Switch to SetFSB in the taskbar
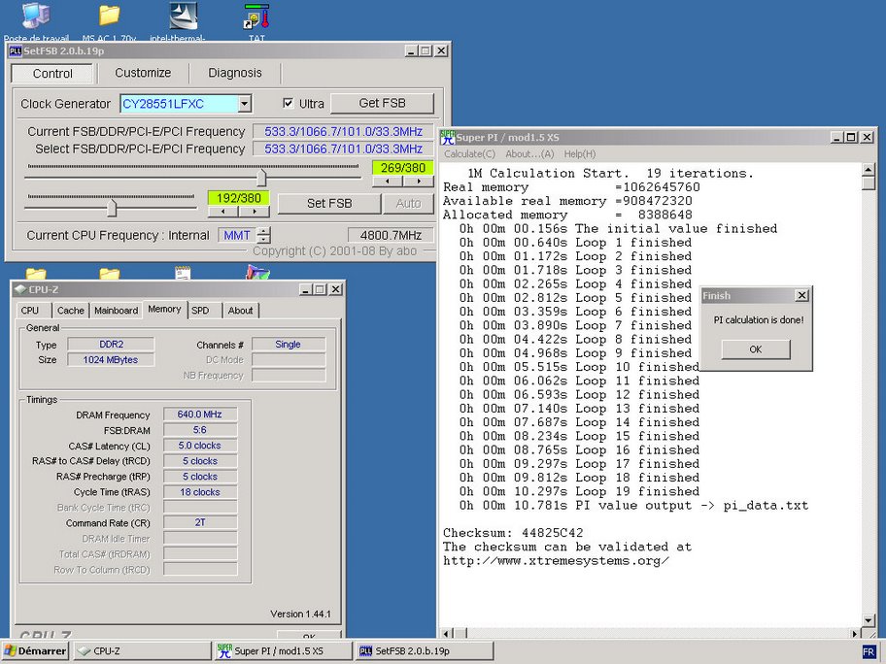This screenshot has width=886, height=664. point(424,651)
